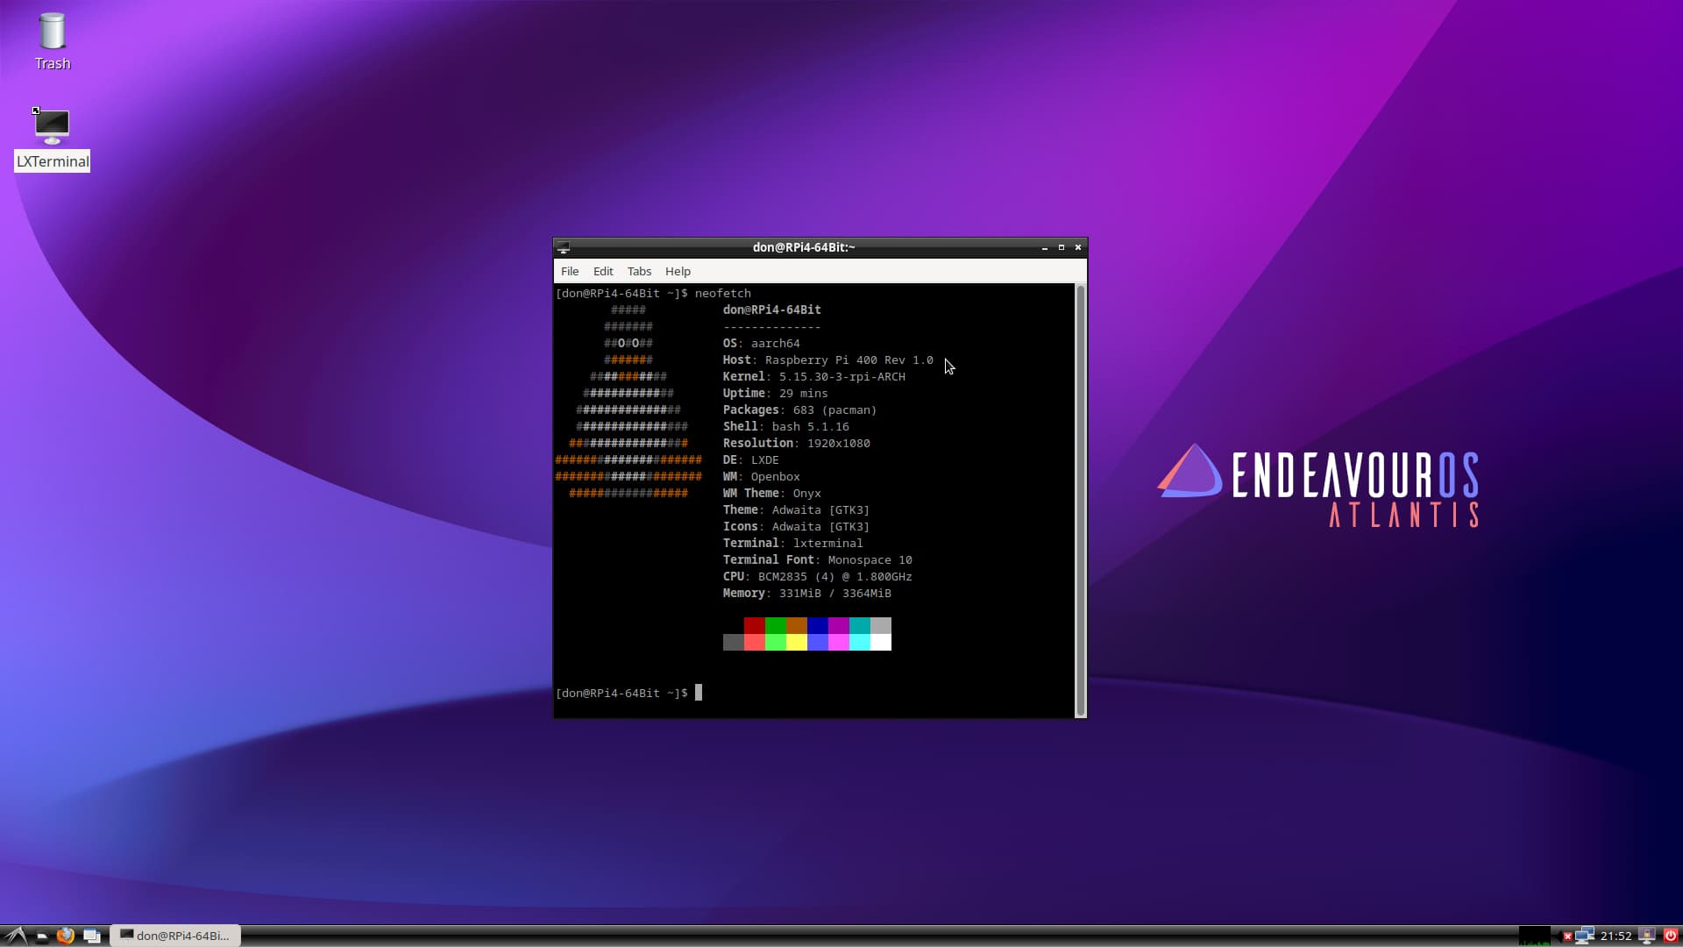1683x947 pixels.
Task: Click the screen lock panel icon
Action: (1647, 936)
